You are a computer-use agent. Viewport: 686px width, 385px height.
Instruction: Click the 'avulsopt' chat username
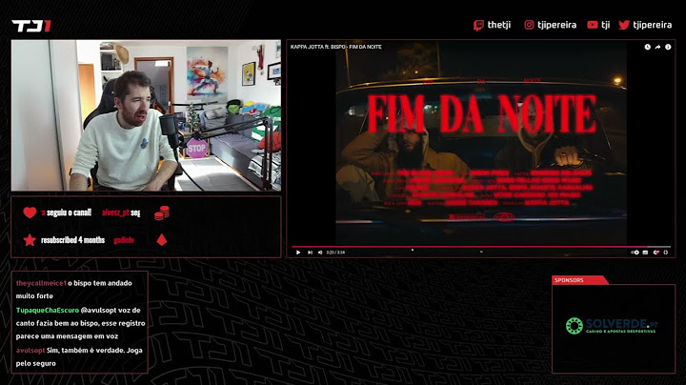click(30, 351)
